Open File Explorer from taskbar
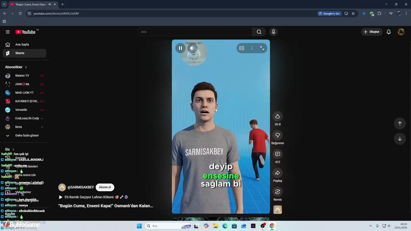This screenshot has width=411, height=231. point(215,226)
